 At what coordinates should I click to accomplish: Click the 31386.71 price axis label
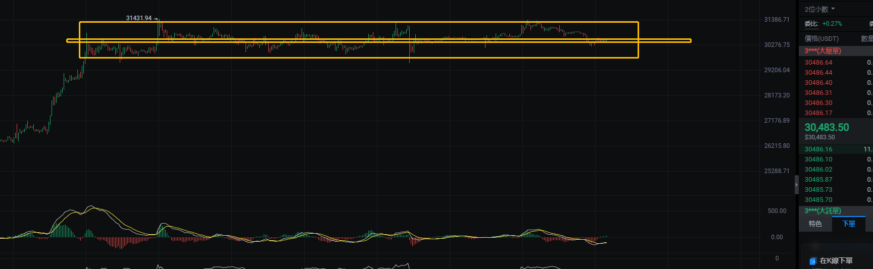777,20
